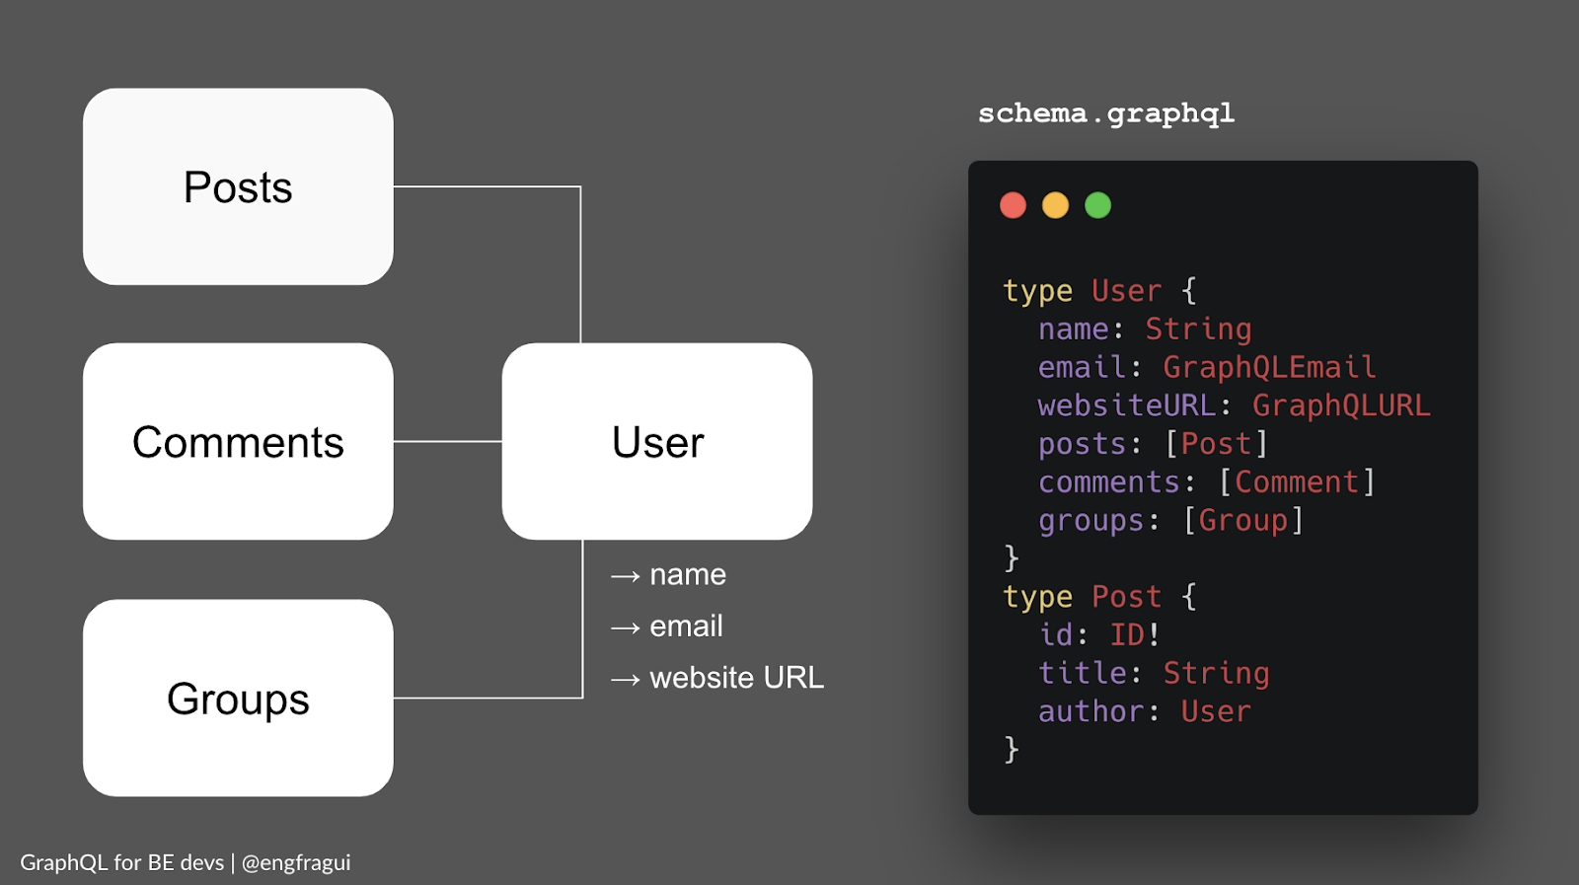Image resolution: width=1579 pixels, height=885 pixels.
Task: Click the arrow before name attribute
Action: click(x=625, y=576)
